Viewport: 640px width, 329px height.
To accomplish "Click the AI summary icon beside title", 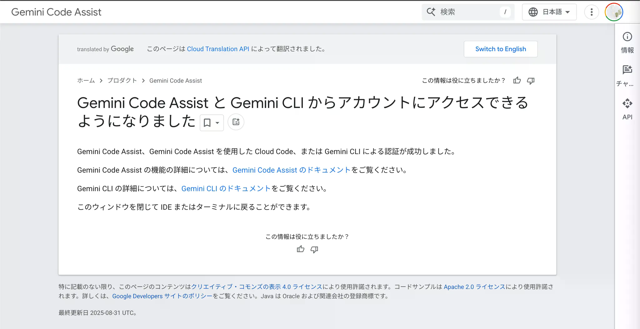I will 236,122.
